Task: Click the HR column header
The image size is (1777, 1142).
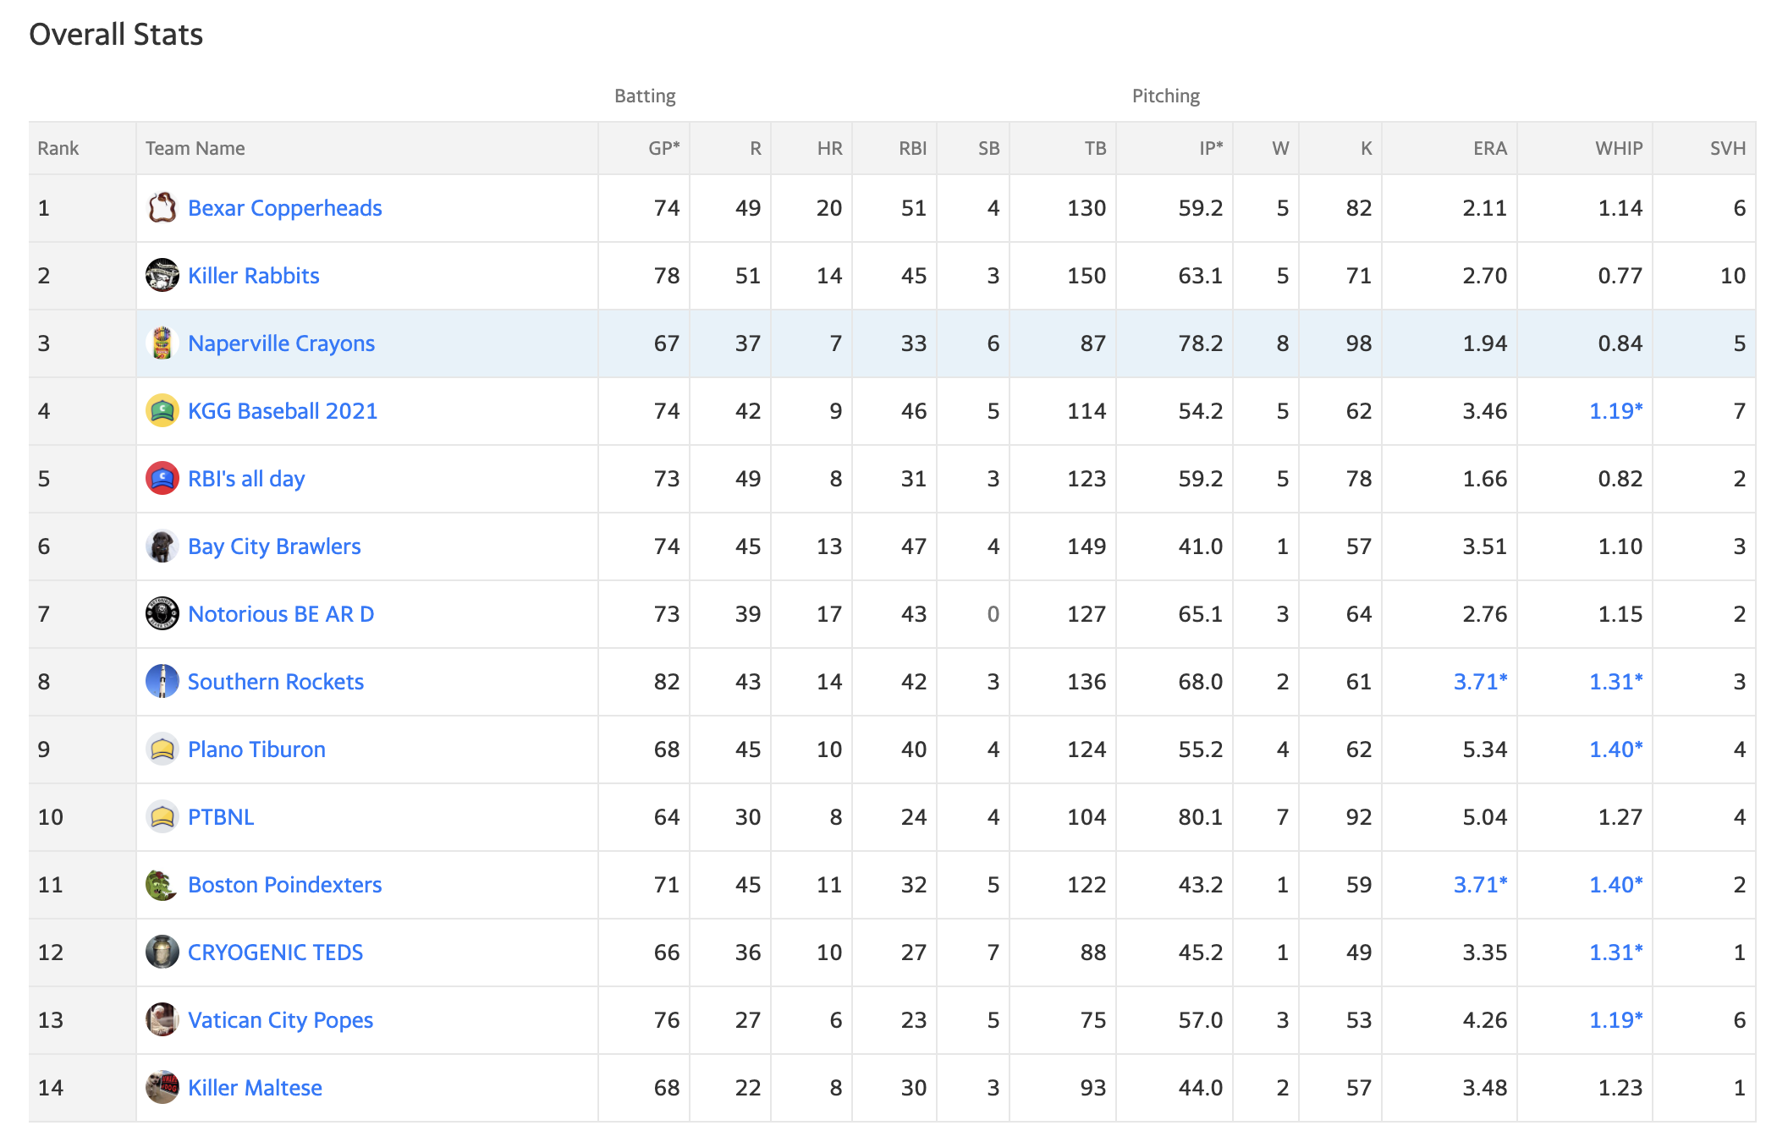Action: [x=829, y=148]
